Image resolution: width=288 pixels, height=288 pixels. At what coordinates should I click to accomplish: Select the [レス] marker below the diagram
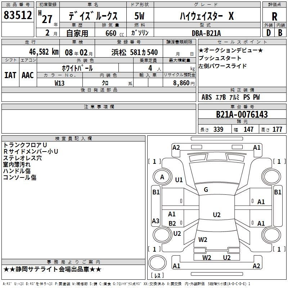[157, 276]
